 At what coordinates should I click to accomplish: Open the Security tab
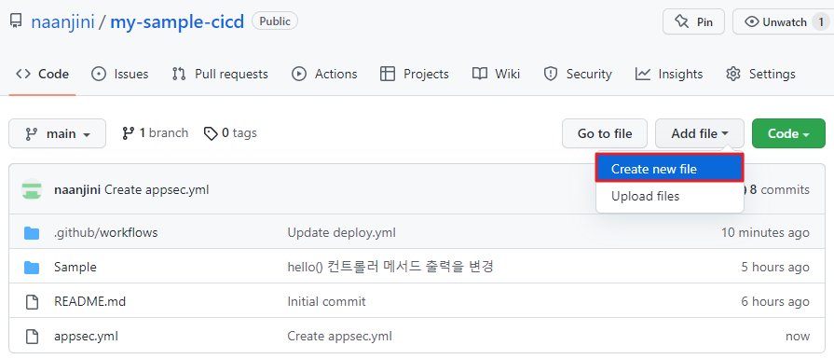(x=578, y=74)
